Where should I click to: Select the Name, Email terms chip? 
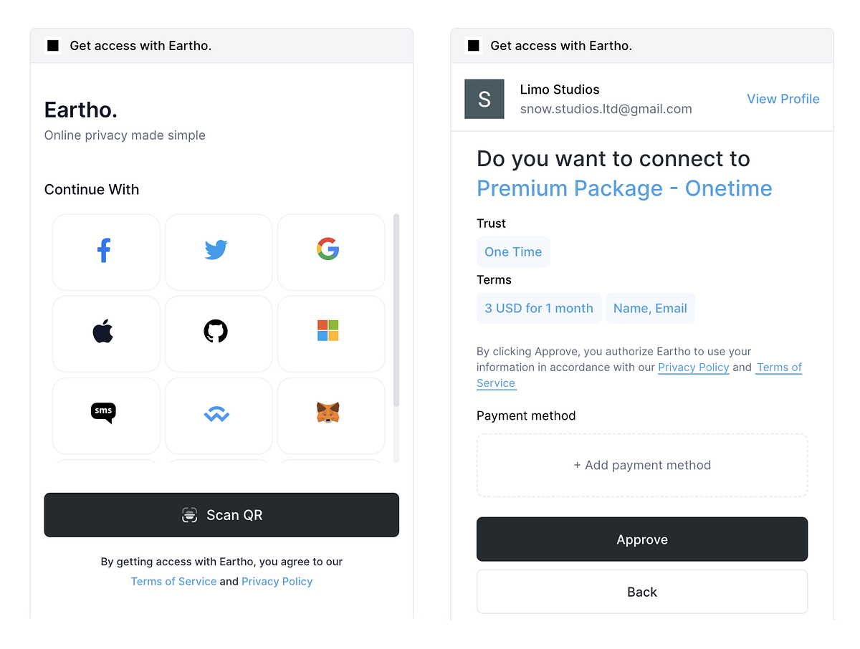point(650,308)
